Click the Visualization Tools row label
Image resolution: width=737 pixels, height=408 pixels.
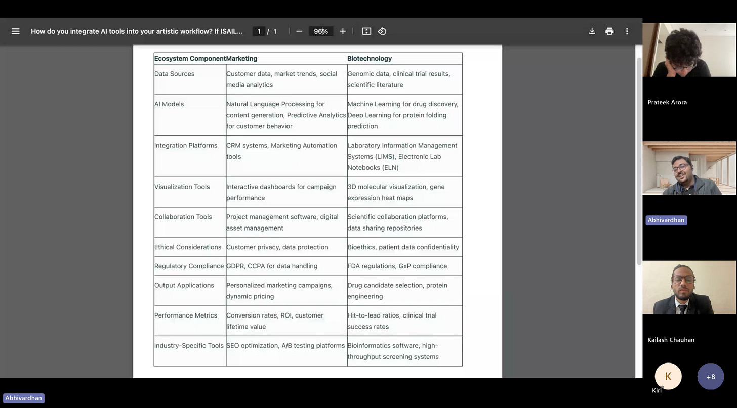pyautogui.click(x=182, y=187)
